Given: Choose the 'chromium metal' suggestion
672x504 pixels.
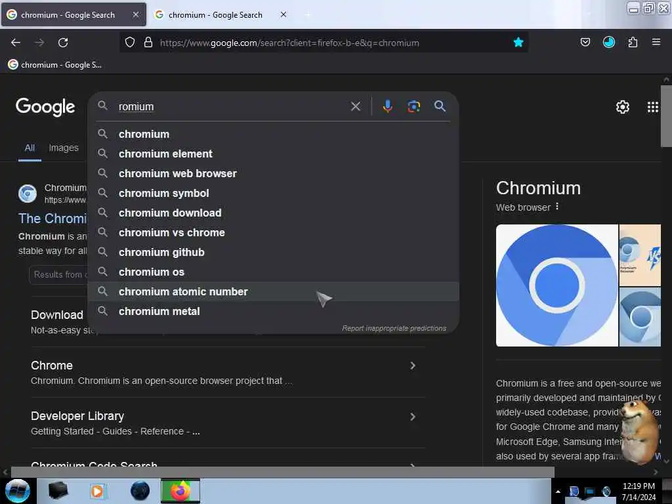Looking at the screenshot, I should [x=274, y=312].
